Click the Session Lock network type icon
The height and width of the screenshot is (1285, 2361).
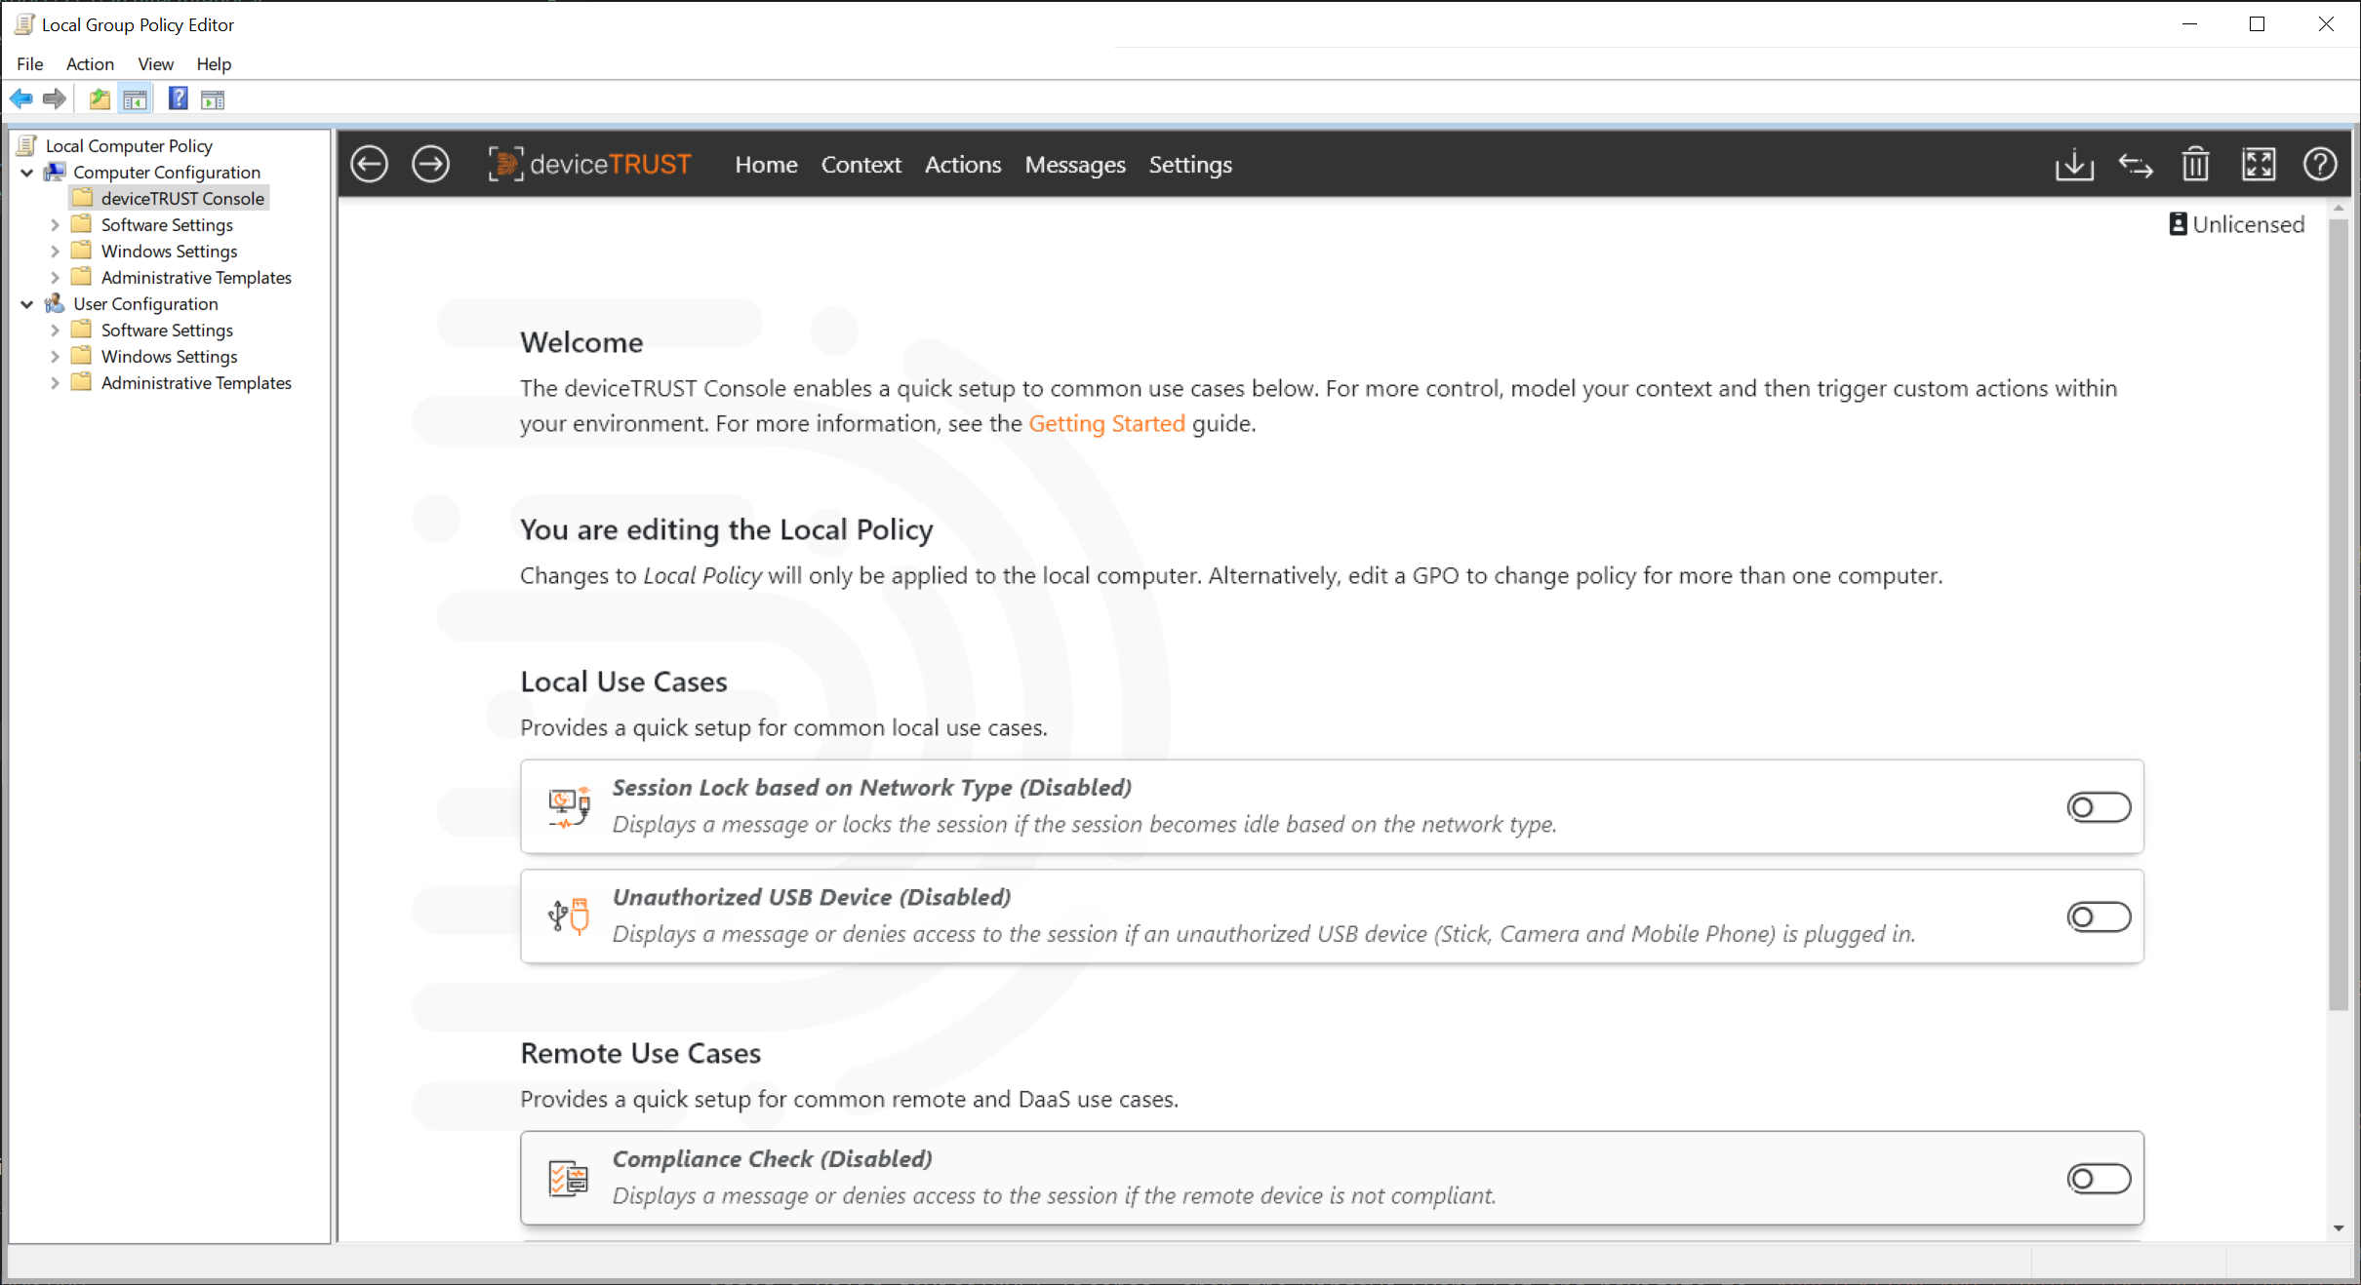pyautogui.click(x=569, y=805)
